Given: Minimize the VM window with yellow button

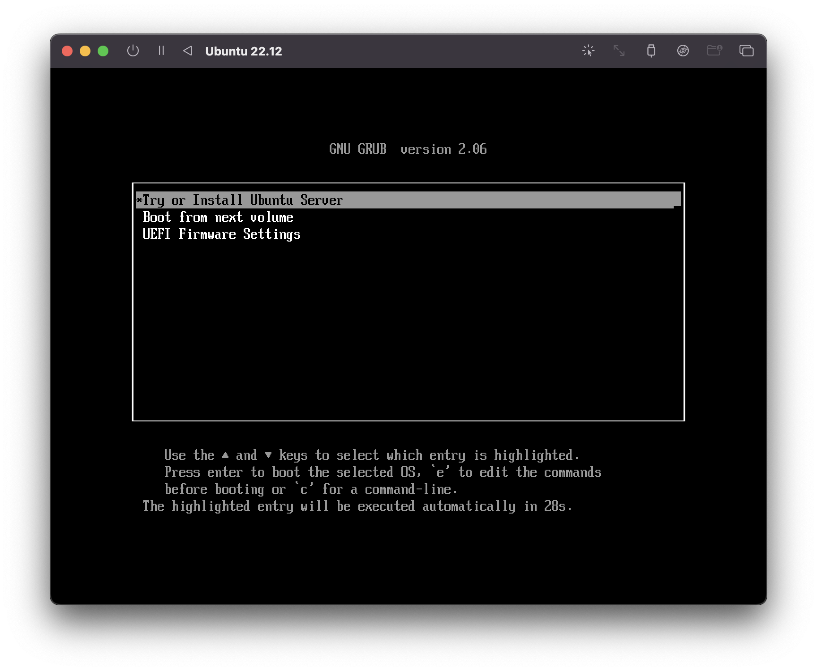Looking at the screenshot, I should (85, 51).
